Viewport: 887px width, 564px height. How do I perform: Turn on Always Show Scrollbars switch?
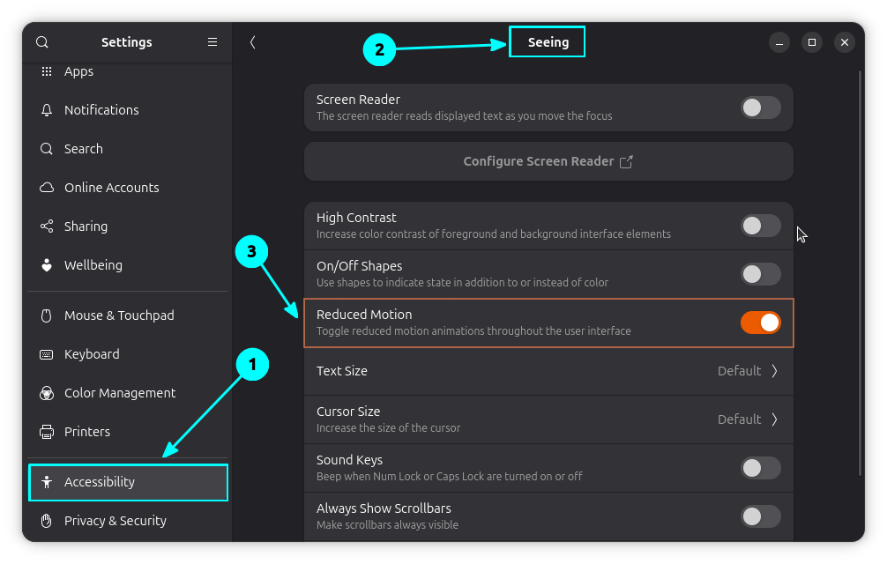[x=760, y=516]
